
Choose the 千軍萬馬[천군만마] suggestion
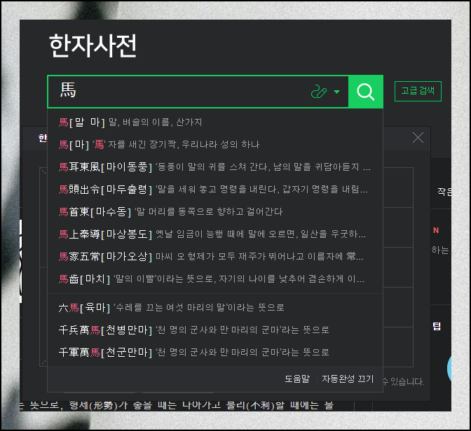tap(215, 352)
